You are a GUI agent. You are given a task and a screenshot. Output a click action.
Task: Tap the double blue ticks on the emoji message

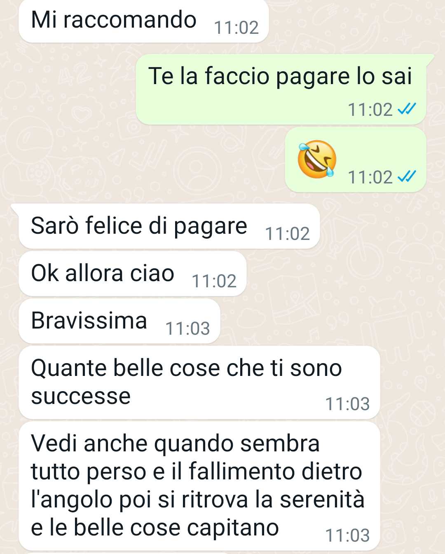click(x=407, y=177)
